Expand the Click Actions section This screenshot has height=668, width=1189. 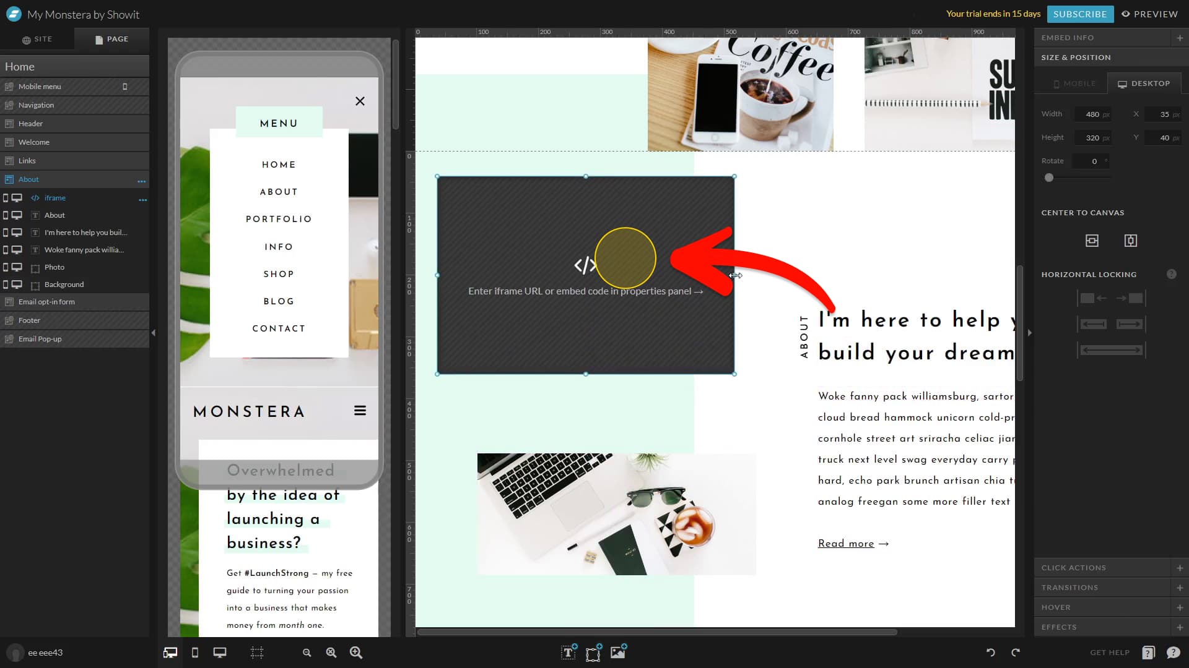coord(1180,568)
